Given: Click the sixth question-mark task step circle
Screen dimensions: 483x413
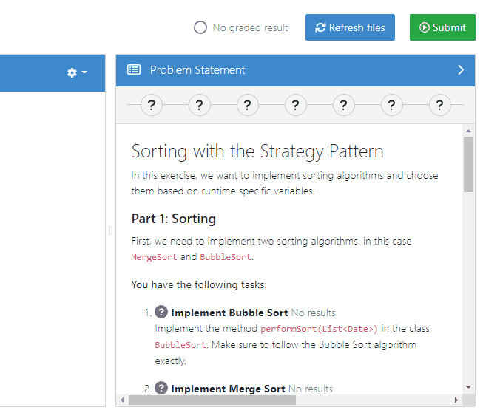Looking at the screenshot, I should (391, 106).
